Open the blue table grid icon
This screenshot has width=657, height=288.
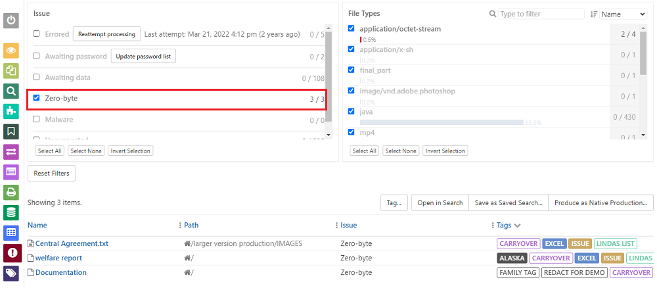click(x=11, y=233)
